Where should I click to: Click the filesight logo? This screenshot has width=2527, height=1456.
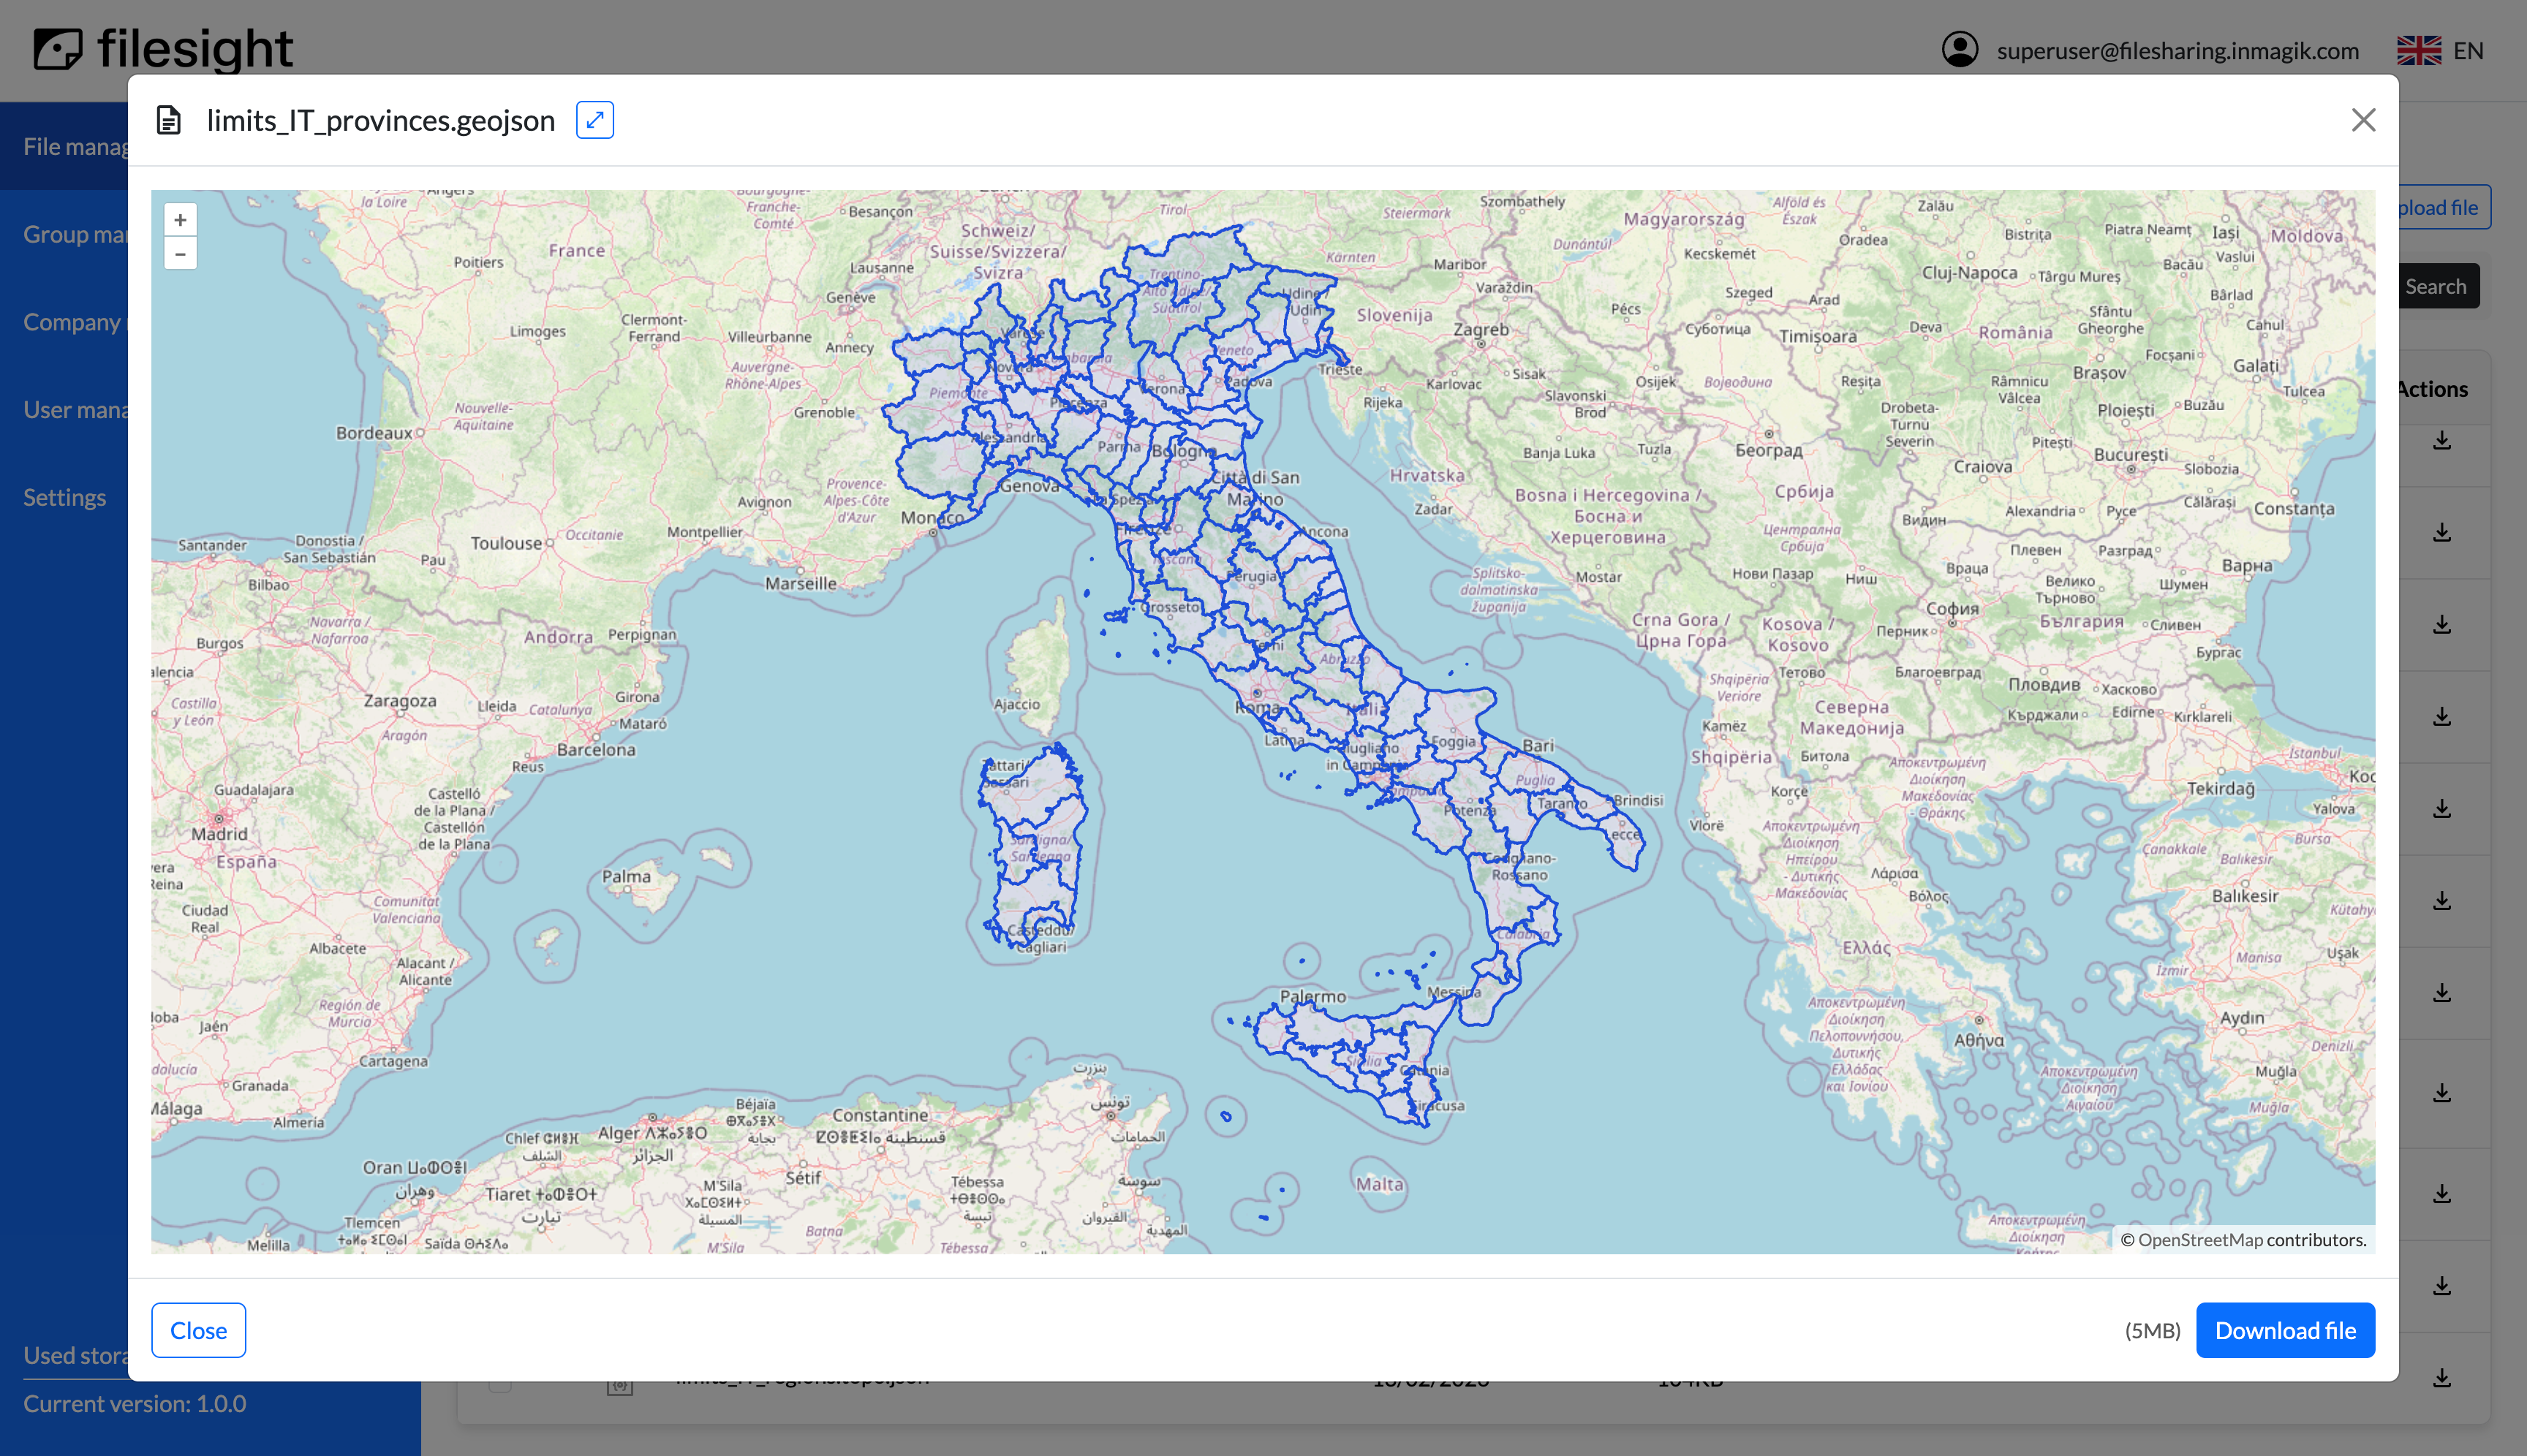[163, 48]
